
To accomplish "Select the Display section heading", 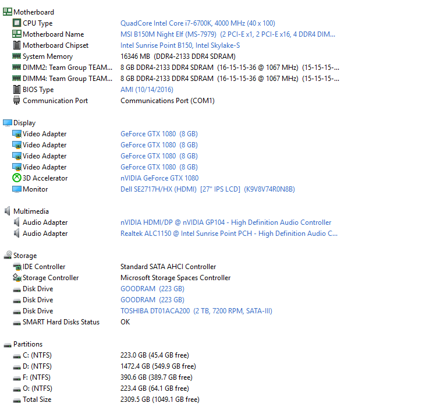I will click(24, 123).
